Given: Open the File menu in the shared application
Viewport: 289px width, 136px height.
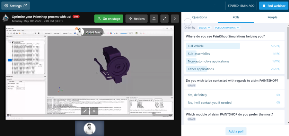Looking at the screenshot, I should point(7,30).
